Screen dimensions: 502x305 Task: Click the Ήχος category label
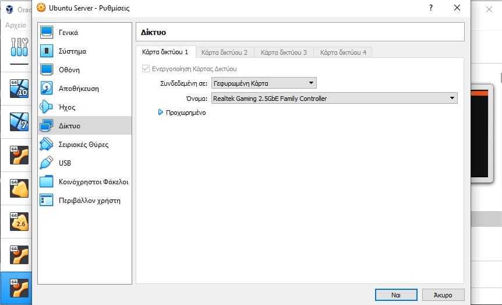(67, 107)
